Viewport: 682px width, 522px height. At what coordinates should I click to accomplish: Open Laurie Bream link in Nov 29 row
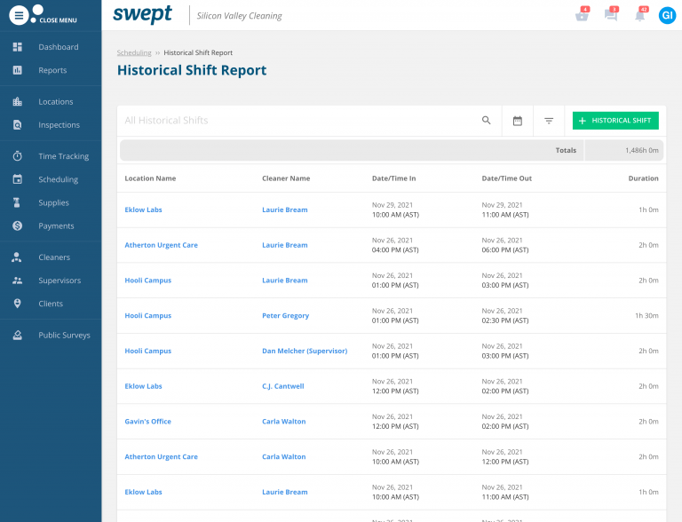(285, 210)
